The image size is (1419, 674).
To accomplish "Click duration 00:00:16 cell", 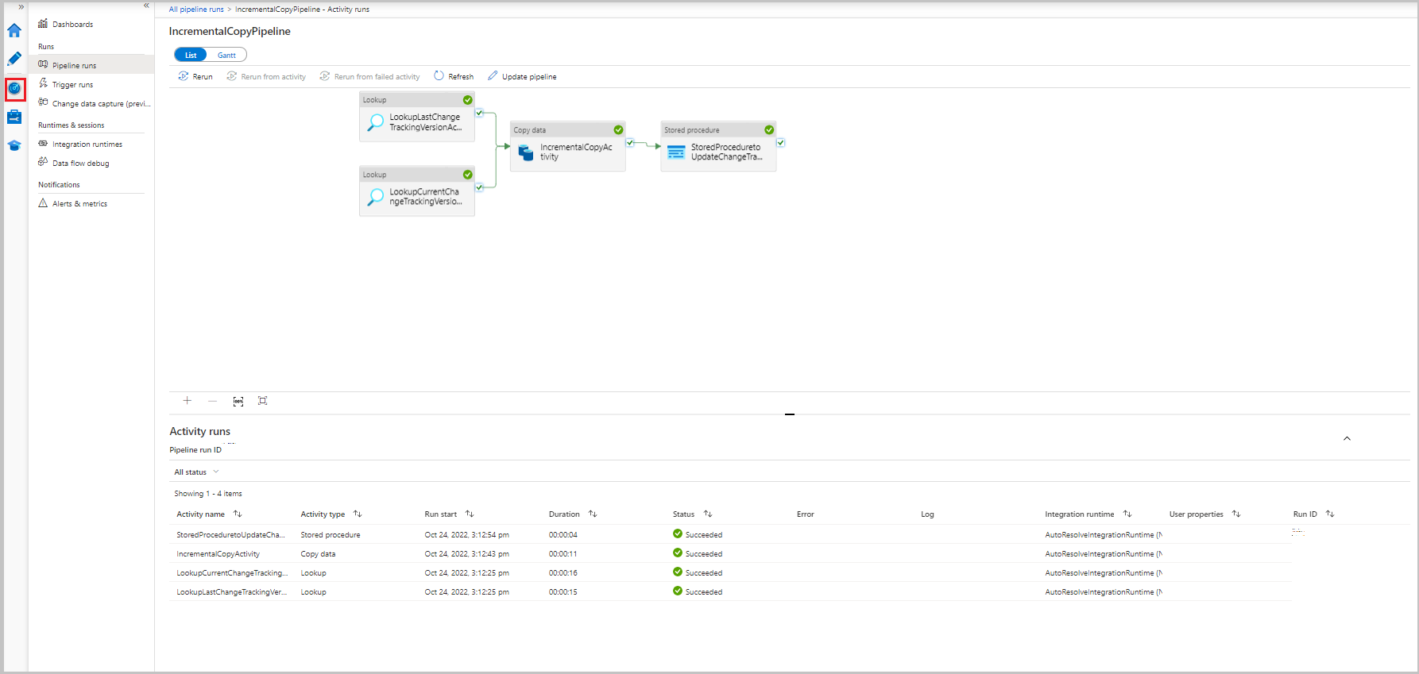I will [563, 573].
